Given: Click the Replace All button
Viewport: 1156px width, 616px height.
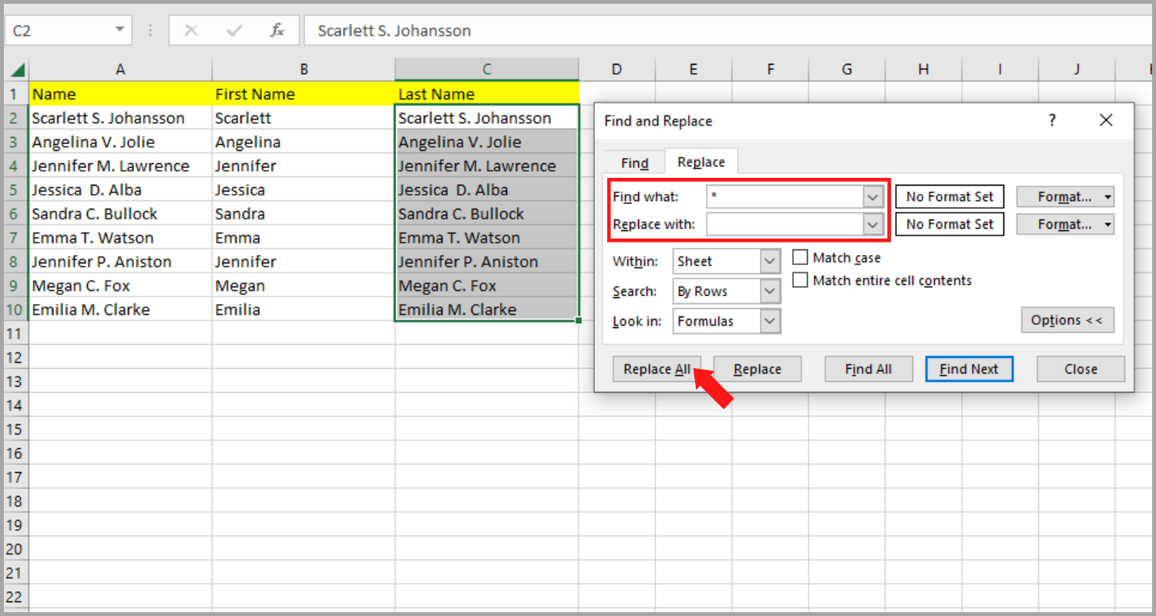Looking at the screenshot, I should [x=657, y=370].
